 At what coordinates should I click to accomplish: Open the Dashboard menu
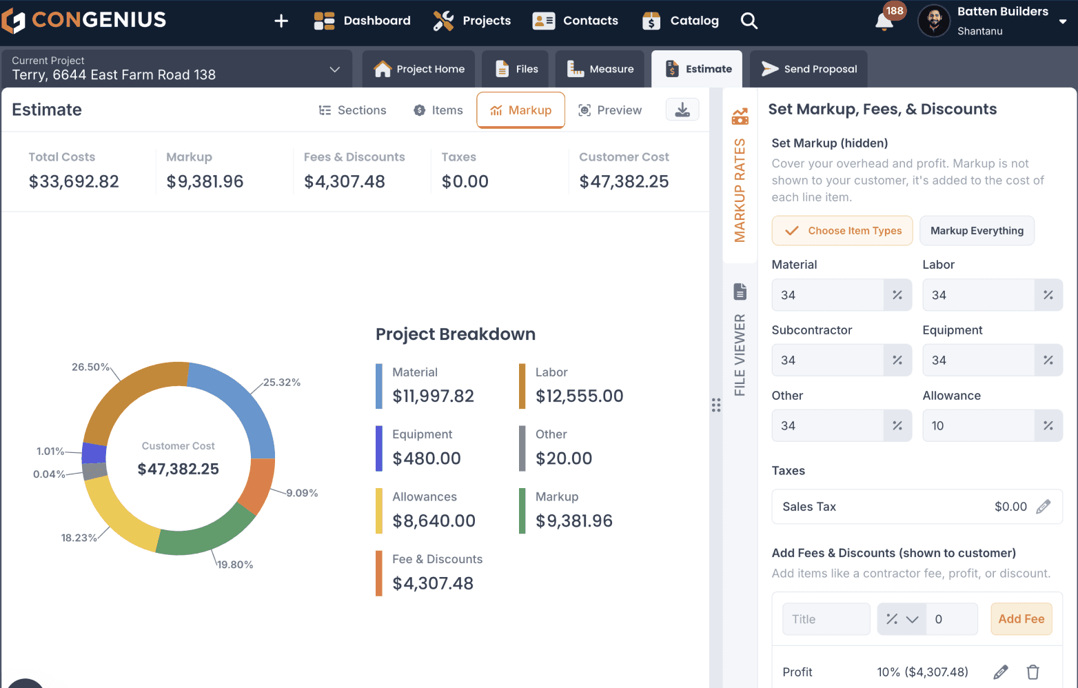(362, 21)
